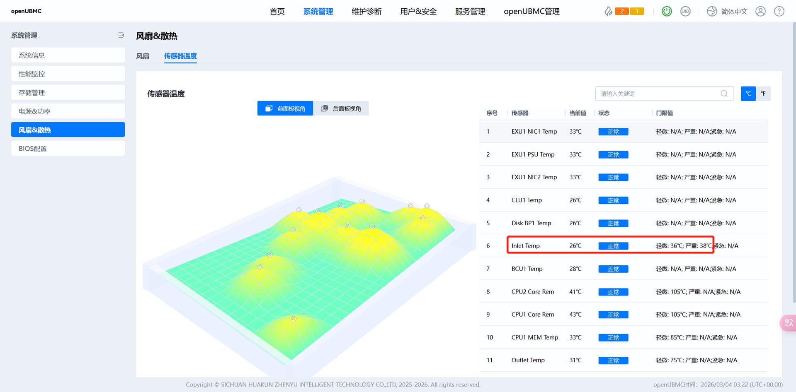
Task: Open BIOS配置 from the sidebar
Action: (68, 149)
